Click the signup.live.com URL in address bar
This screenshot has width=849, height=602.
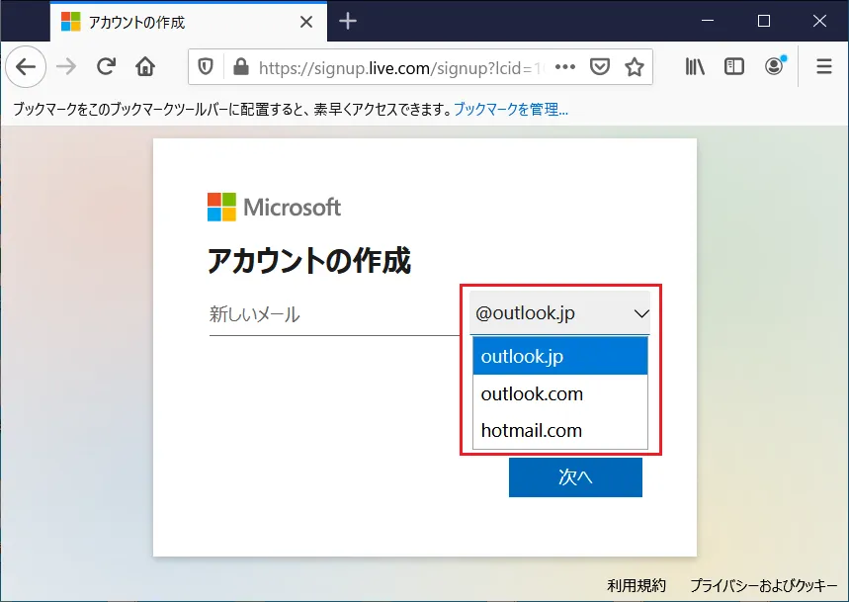400,68
